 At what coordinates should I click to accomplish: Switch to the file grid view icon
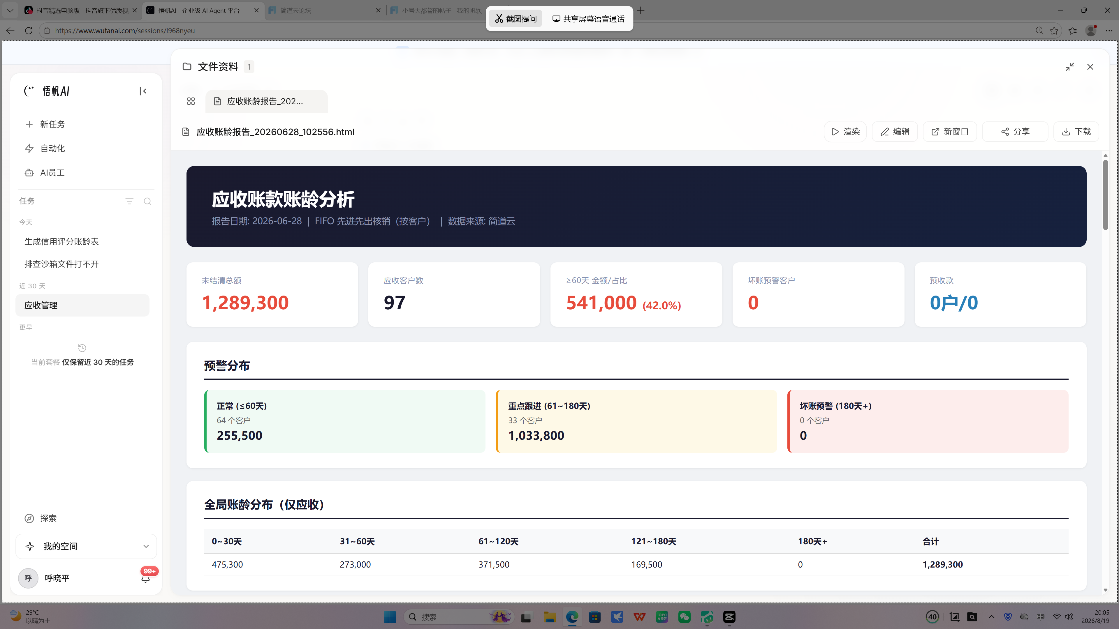click(191, 101)
